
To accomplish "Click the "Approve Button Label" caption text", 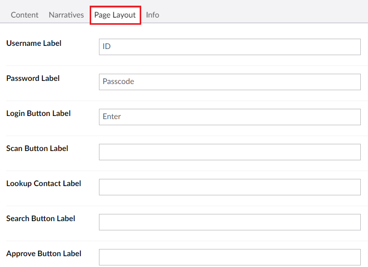I will click(43, 254).
